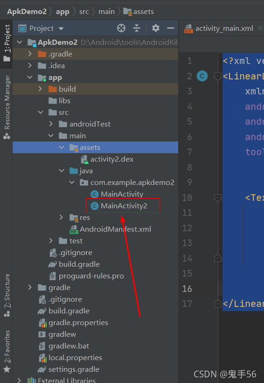Open the 7: Structure side tab

7,295
